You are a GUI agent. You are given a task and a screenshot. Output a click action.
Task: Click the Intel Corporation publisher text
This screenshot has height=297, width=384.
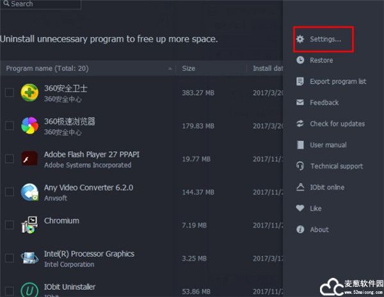point(69,264)
